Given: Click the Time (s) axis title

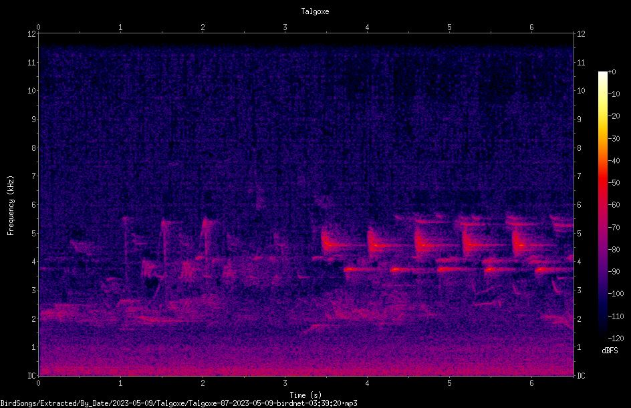Looking at the screenshot, I should (x=305, y=395).
